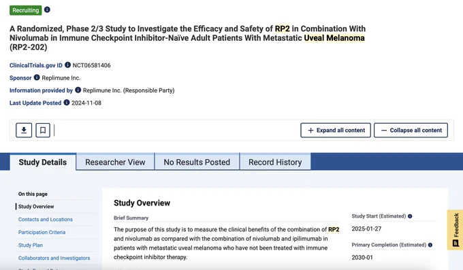The height and width of the screenshot is (270, 463).
Task: Click the bookmark save study icon
Action: tap(43, 130)
